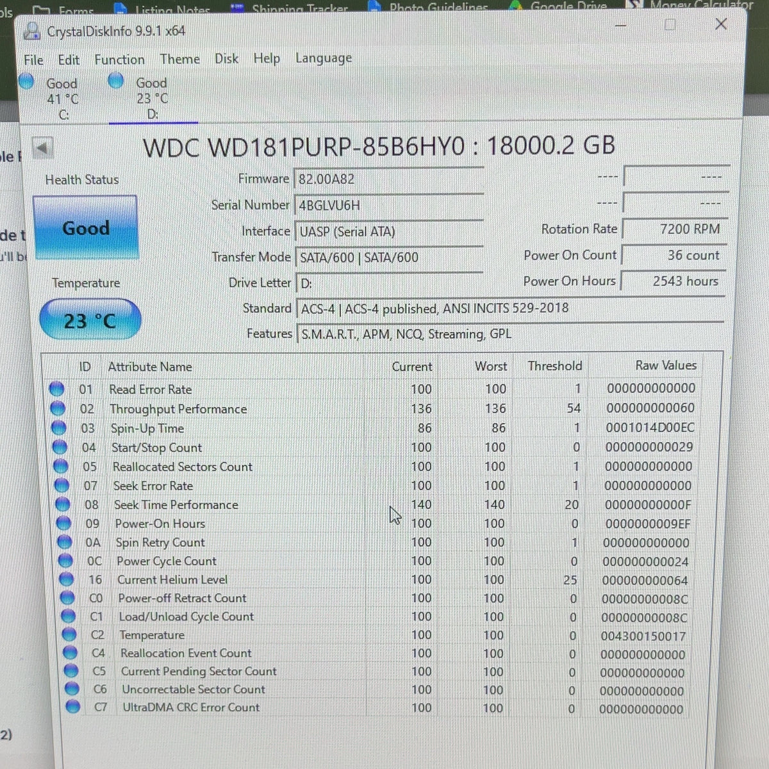The image size is (769, 769).
Task: Click the status dot for Temperature attribute
Action: coord(70,634)
